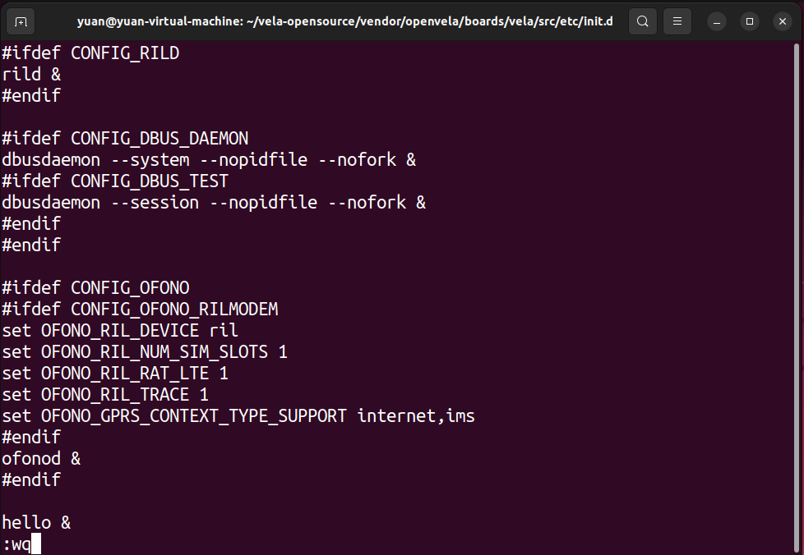Click the 'rild &' line
Screen dimensions: 804x555
(x=31, y=75)
